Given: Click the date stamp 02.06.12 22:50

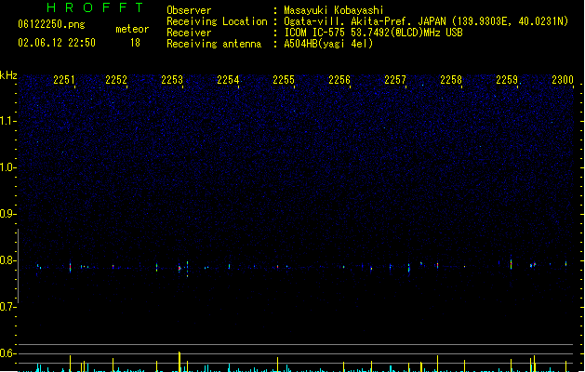Looking at the screenshot, I should click(57, 43).
